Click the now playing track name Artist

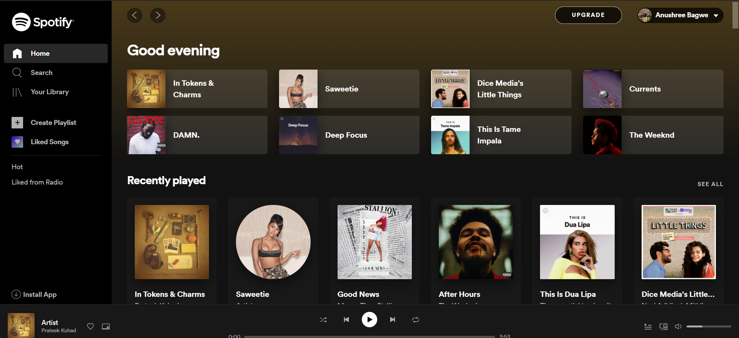(x=50, y=323)
